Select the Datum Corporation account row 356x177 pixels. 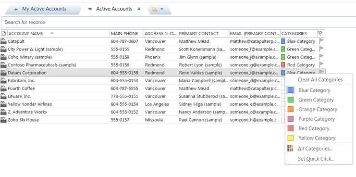163,73
